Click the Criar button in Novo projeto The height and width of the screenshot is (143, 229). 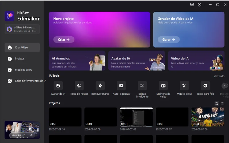(x=64, y=39)
